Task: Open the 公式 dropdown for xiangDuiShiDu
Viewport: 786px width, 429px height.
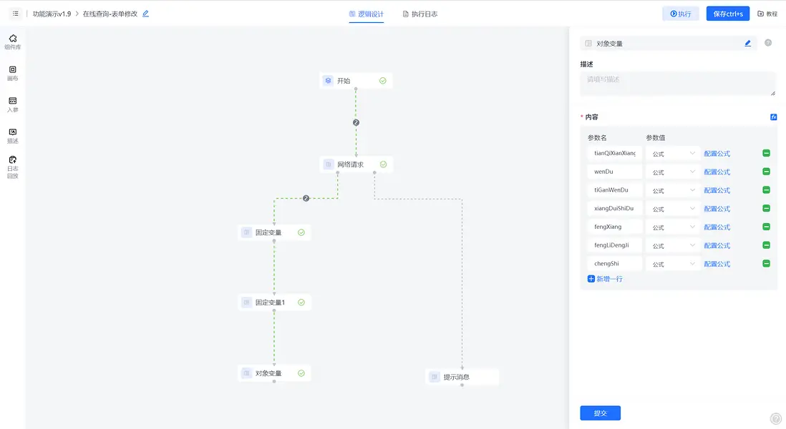Action: click(x=672, y=209)
